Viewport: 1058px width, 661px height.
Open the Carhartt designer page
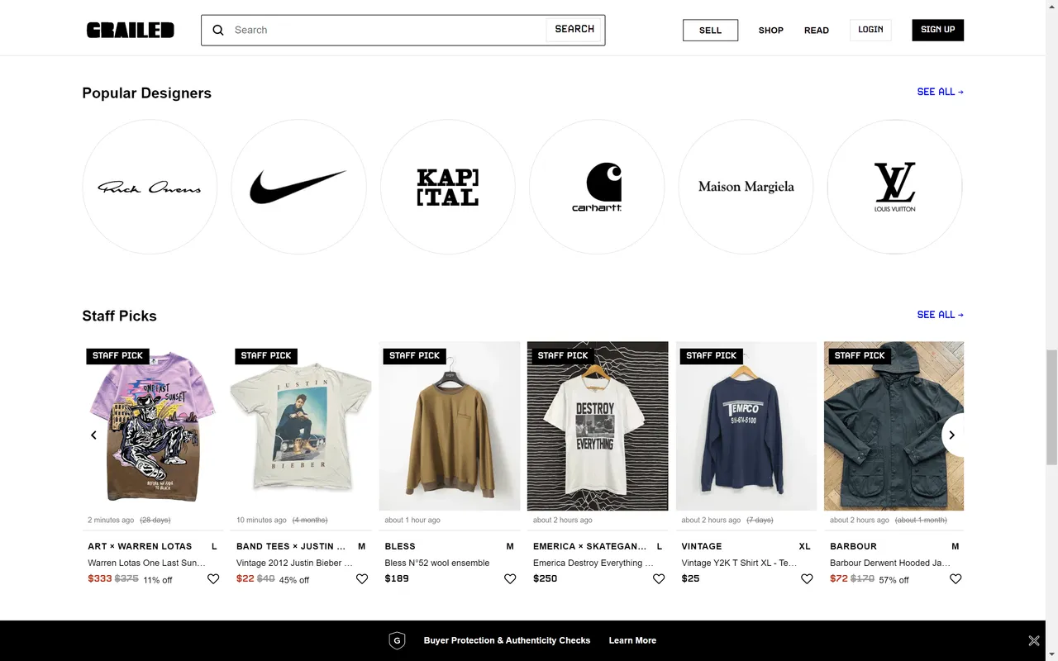[x=597, y=187]
